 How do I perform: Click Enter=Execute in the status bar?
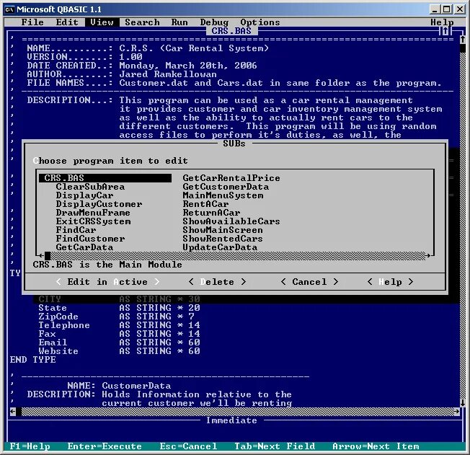[x=105, y=446]
